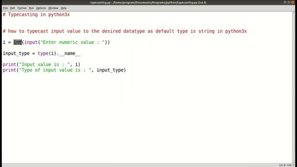Open the Run menu
Screen dimensions: 297x167
coord(31,8)
